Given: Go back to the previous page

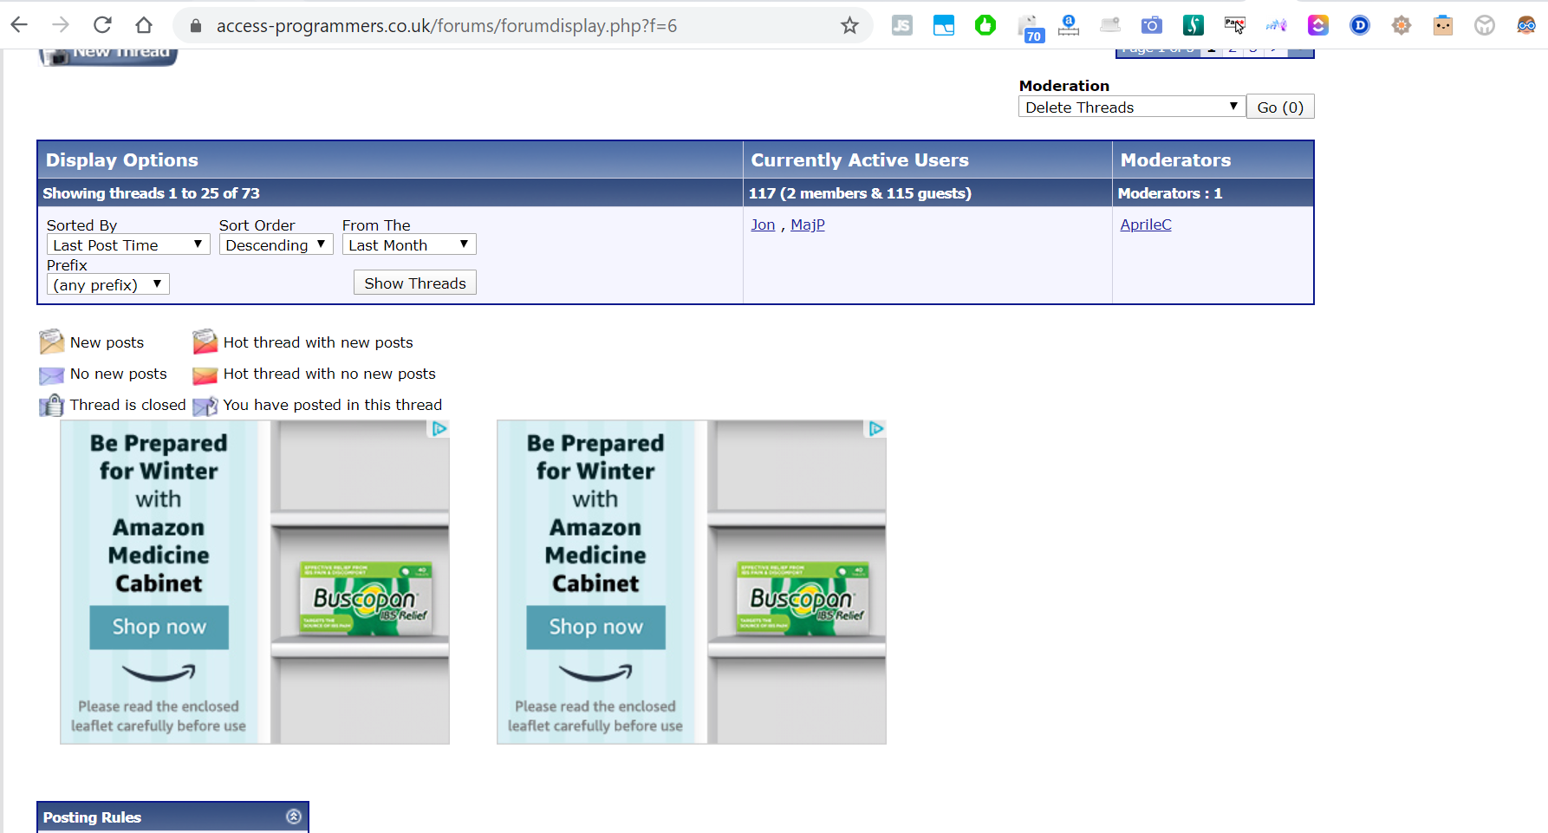Looking at the screenshot, I should [19, 25].
